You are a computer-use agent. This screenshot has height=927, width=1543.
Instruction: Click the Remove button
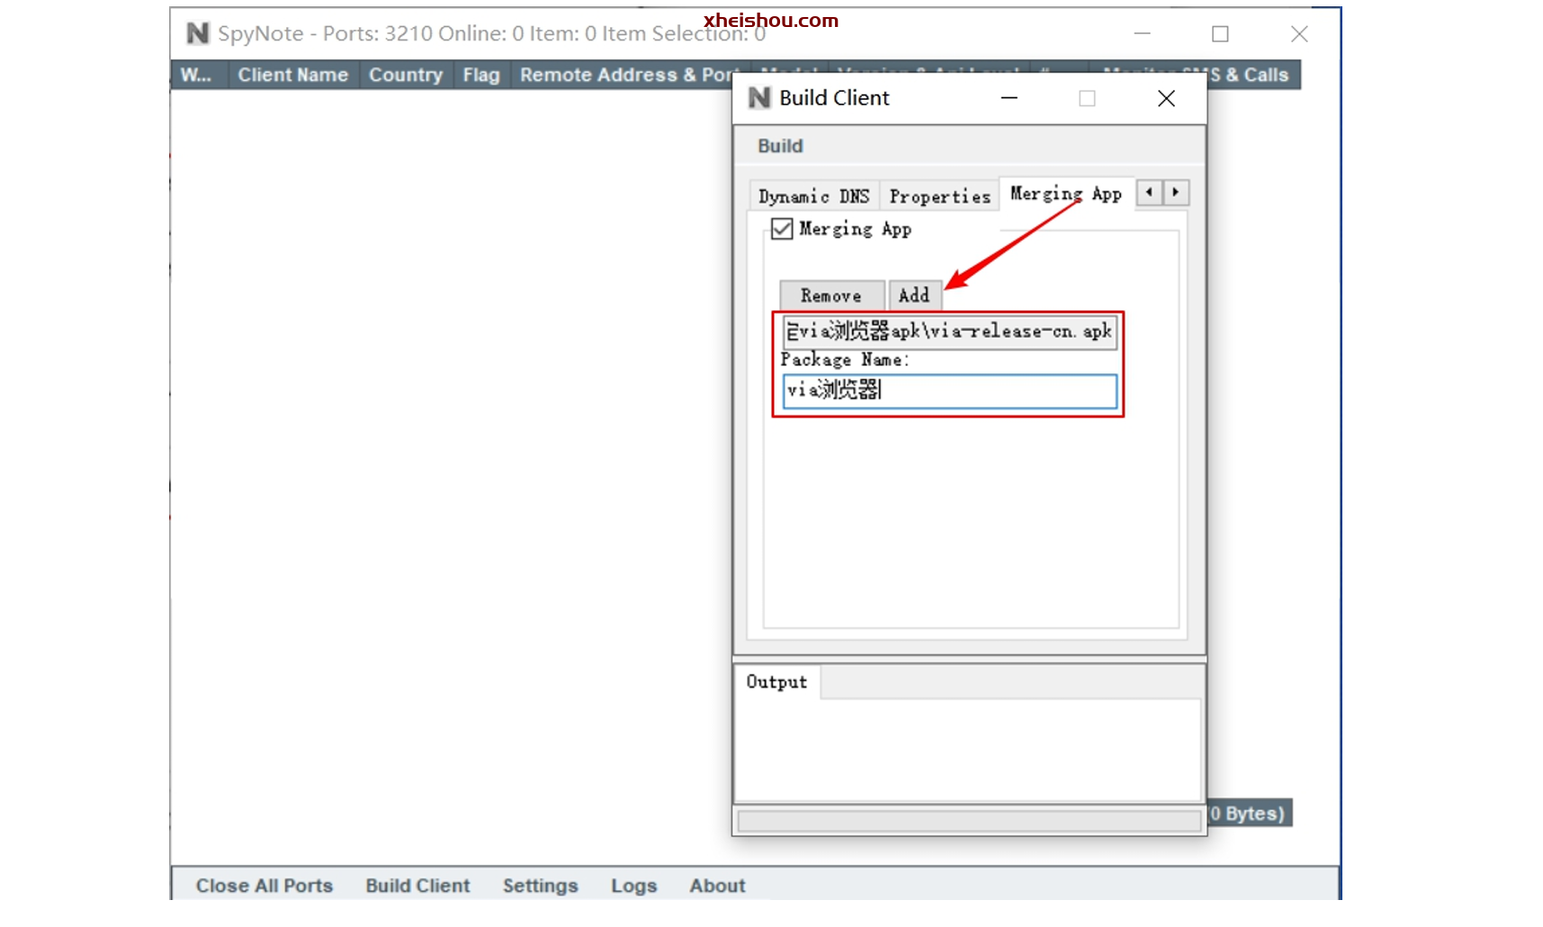click(831, 296)
